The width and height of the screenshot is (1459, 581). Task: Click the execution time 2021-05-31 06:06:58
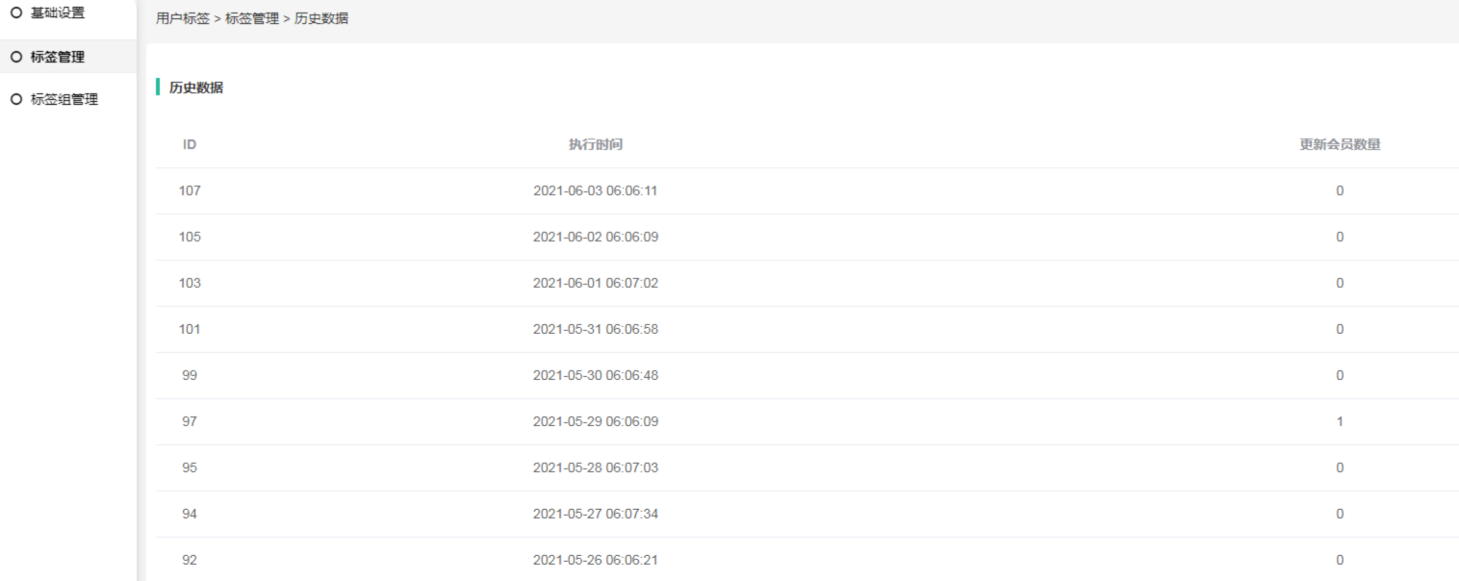[596, 329]
